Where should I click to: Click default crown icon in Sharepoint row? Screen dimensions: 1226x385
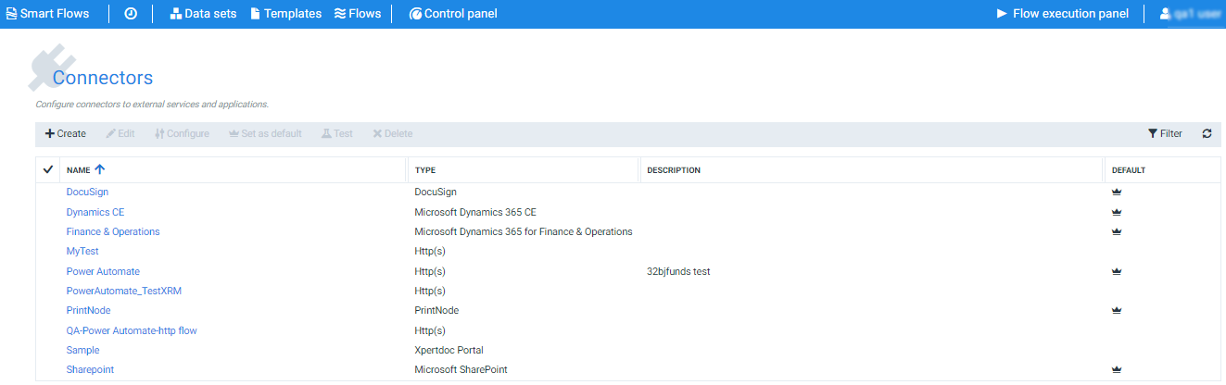pos(1117,369)
